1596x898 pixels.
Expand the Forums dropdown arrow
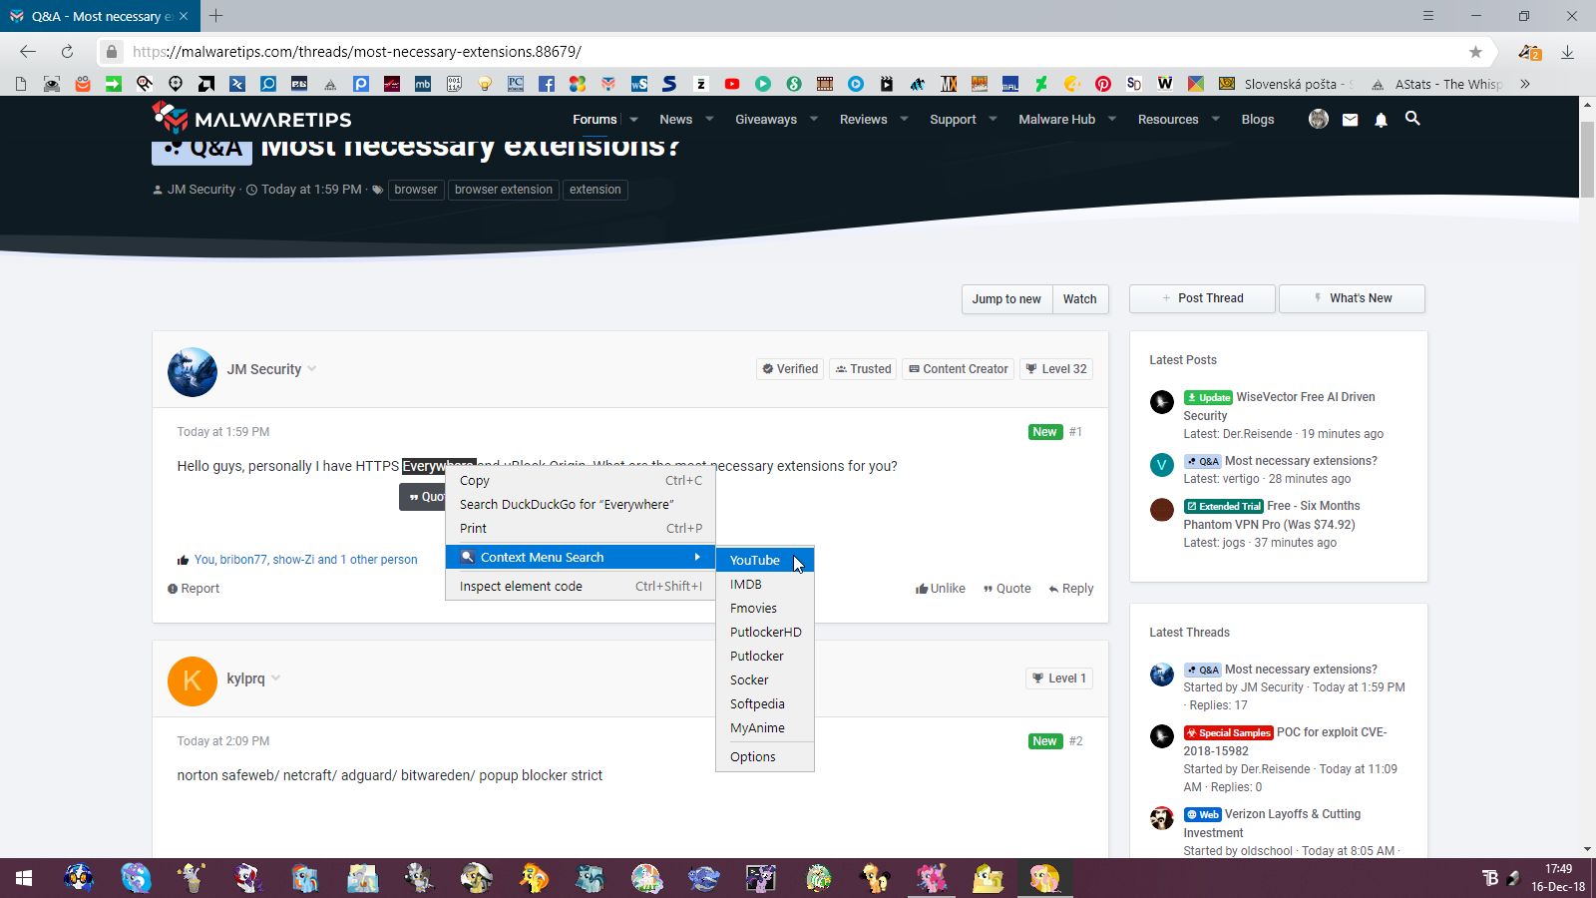(x=633, y=119)
